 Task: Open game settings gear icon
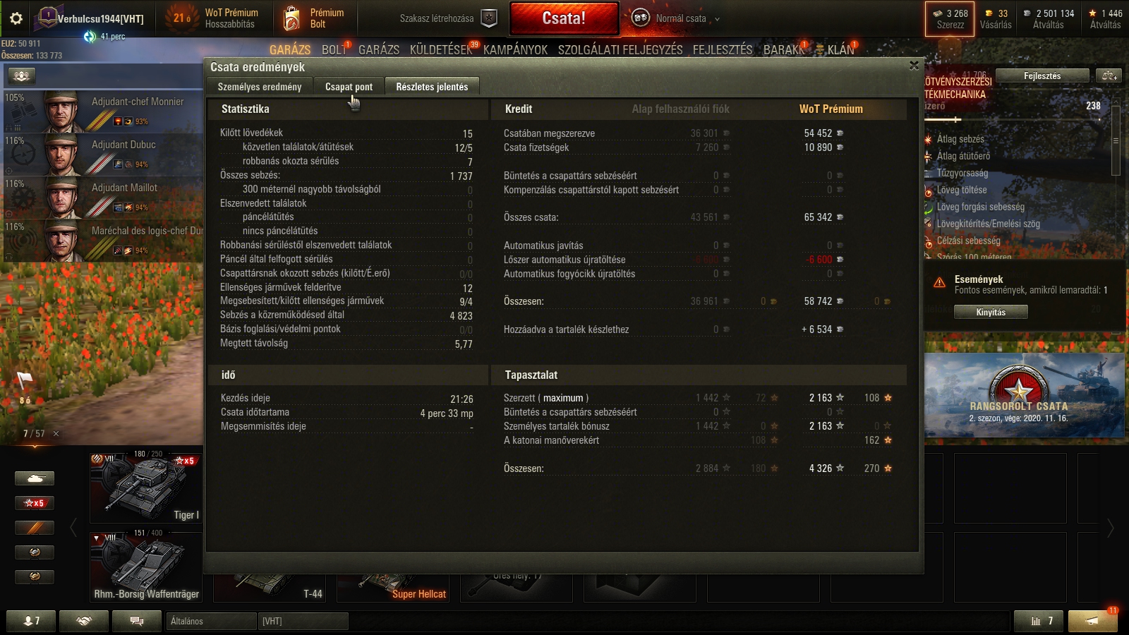16,18
